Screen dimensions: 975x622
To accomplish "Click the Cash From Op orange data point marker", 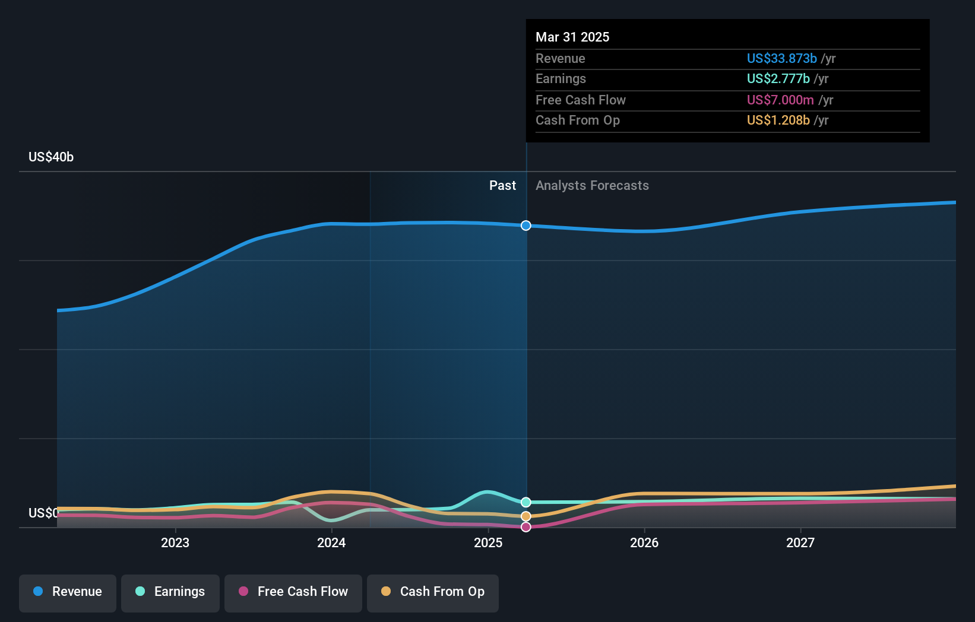I will tap(526, 516).
